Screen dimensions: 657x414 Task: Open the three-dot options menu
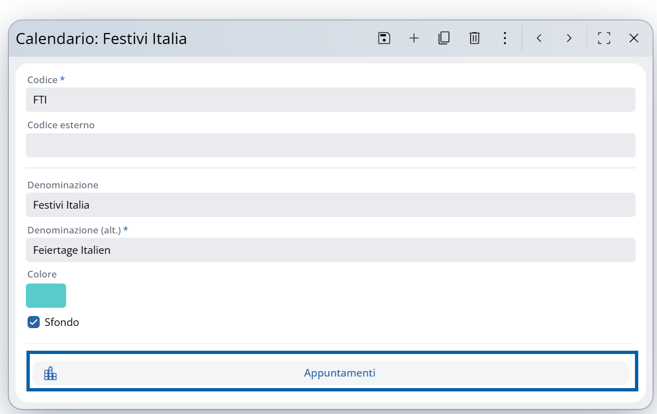coord(505,38)
